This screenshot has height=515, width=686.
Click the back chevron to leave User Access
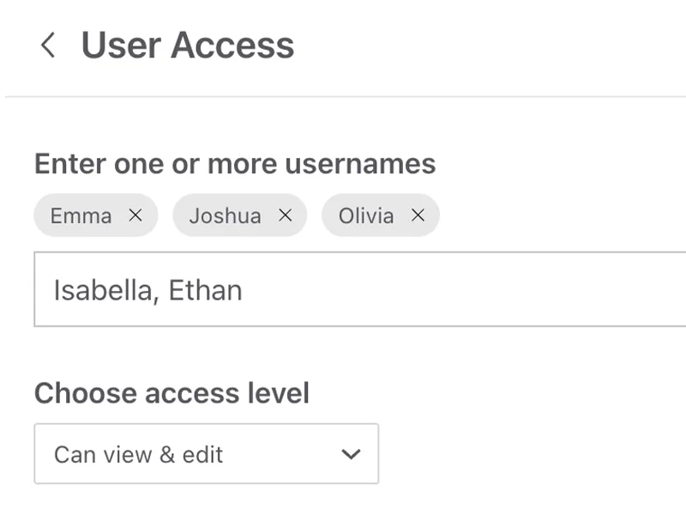(x=49, y=45)
